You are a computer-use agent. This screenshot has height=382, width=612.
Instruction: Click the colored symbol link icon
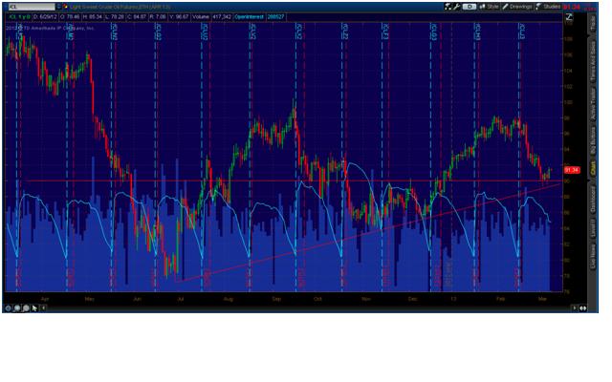click(65, 7)
